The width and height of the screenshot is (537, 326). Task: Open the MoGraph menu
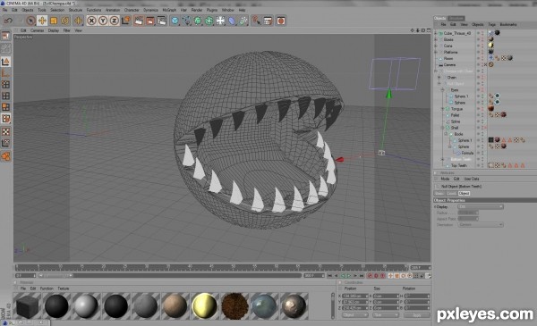[169, 10]
